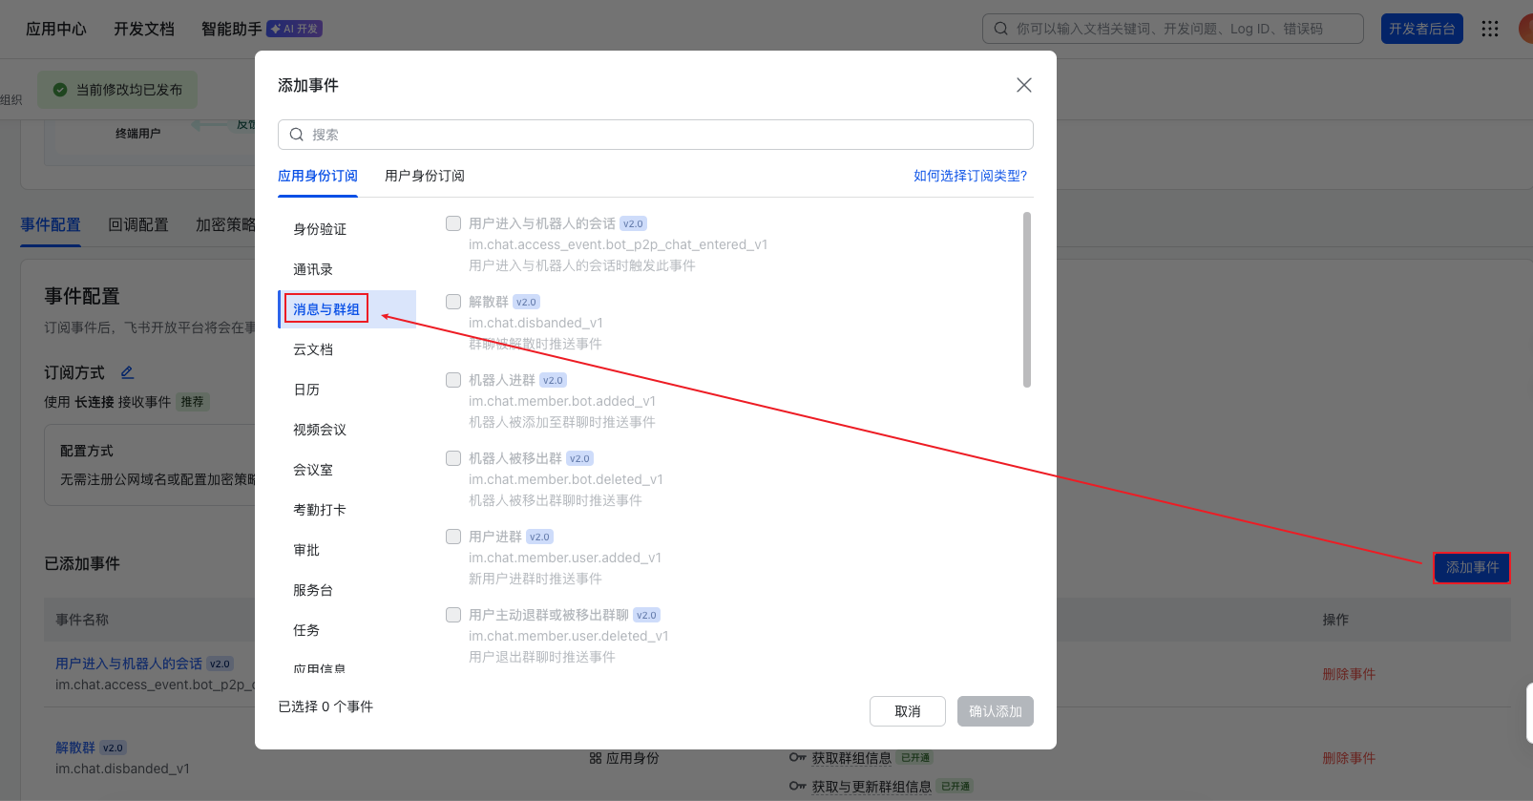Click the event list scrollbar in dialog
This screenshot has width=1533, height=801.
(x=1027, y=300)
